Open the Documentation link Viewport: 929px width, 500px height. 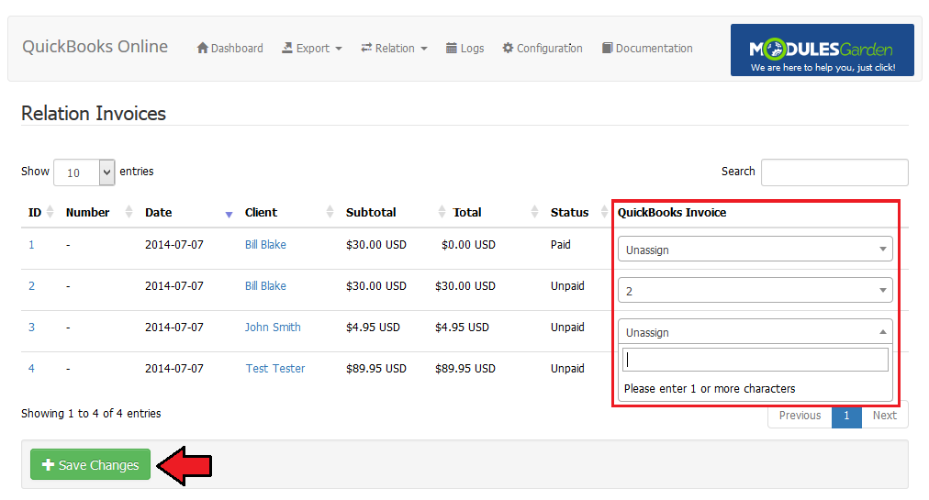(647, 48)
